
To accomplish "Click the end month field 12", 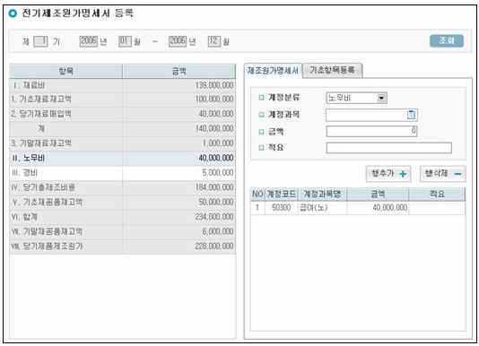I will [214, 41].
